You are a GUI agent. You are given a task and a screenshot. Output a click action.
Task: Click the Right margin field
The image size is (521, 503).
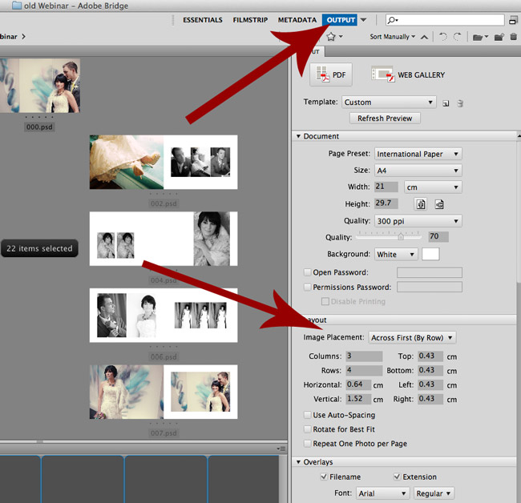click(430, 399)
